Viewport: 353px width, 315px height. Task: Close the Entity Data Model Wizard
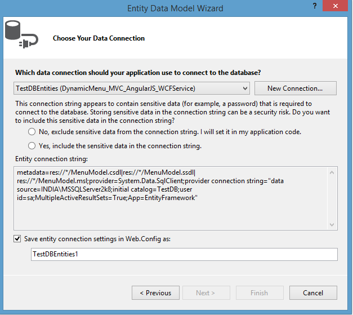[337, 6]
